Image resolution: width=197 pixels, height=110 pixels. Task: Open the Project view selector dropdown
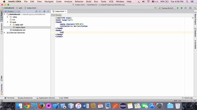12,11
